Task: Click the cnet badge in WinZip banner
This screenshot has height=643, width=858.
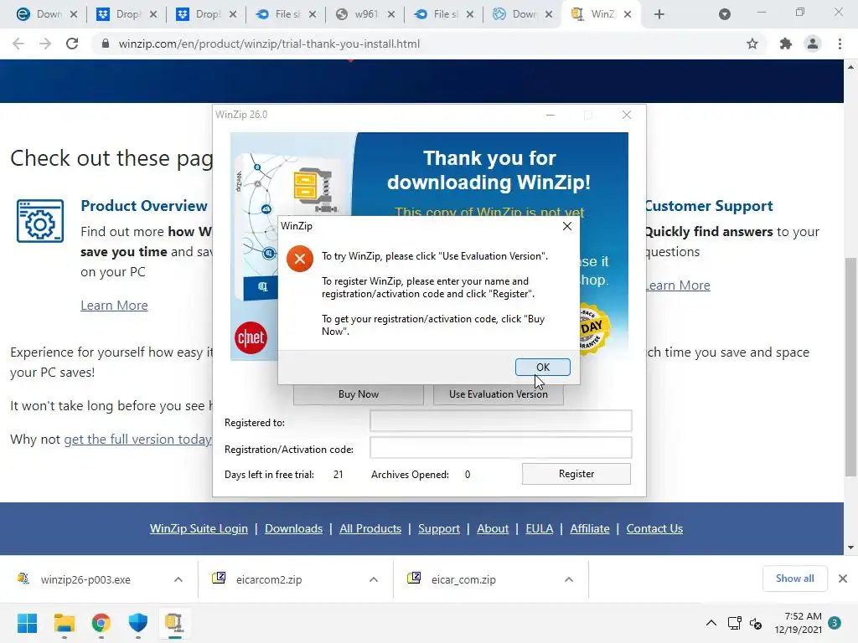Action: coord(251,338)
